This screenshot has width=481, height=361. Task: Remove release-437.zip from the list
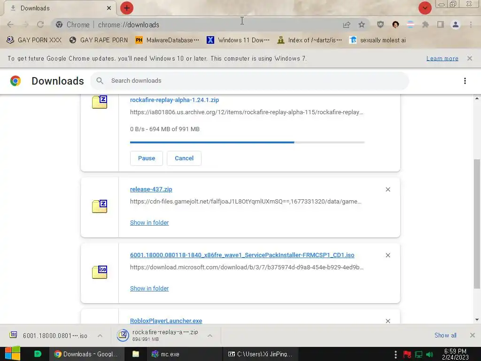tap(388, 189)
